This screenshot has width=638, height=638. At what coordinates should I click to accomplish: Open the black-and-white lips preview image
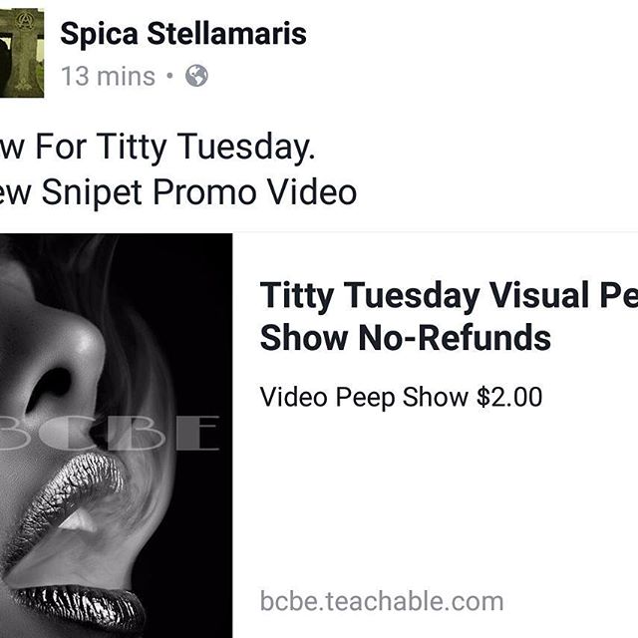pos(116,436)
